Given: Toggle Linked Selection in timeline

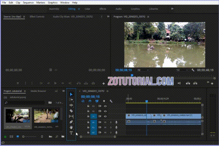Looking at the screenshot, I should 97,101.
